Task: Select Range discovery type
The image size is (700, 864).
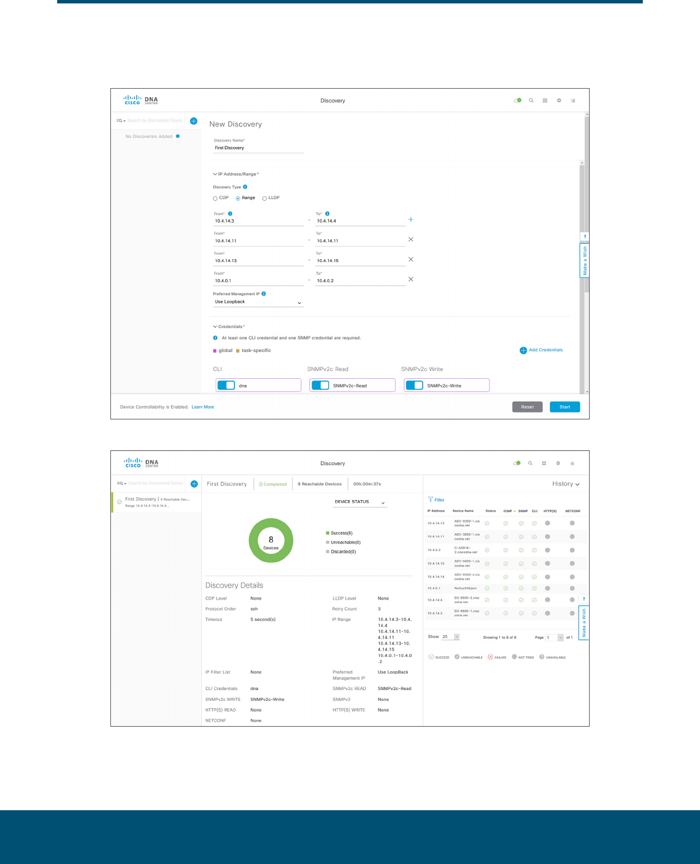Action: (238, 198)
